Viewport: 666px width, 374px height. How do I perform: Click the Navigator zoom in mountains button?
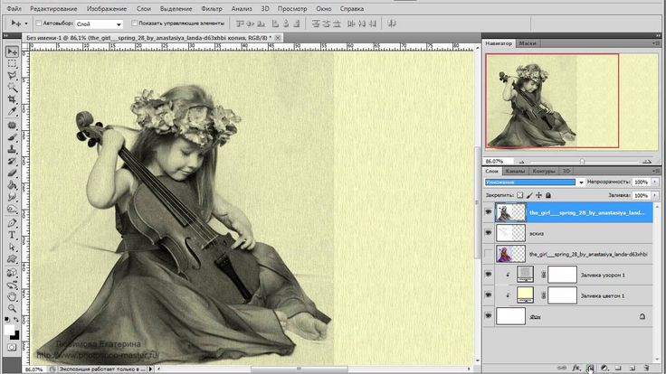(x=647, y=162)
